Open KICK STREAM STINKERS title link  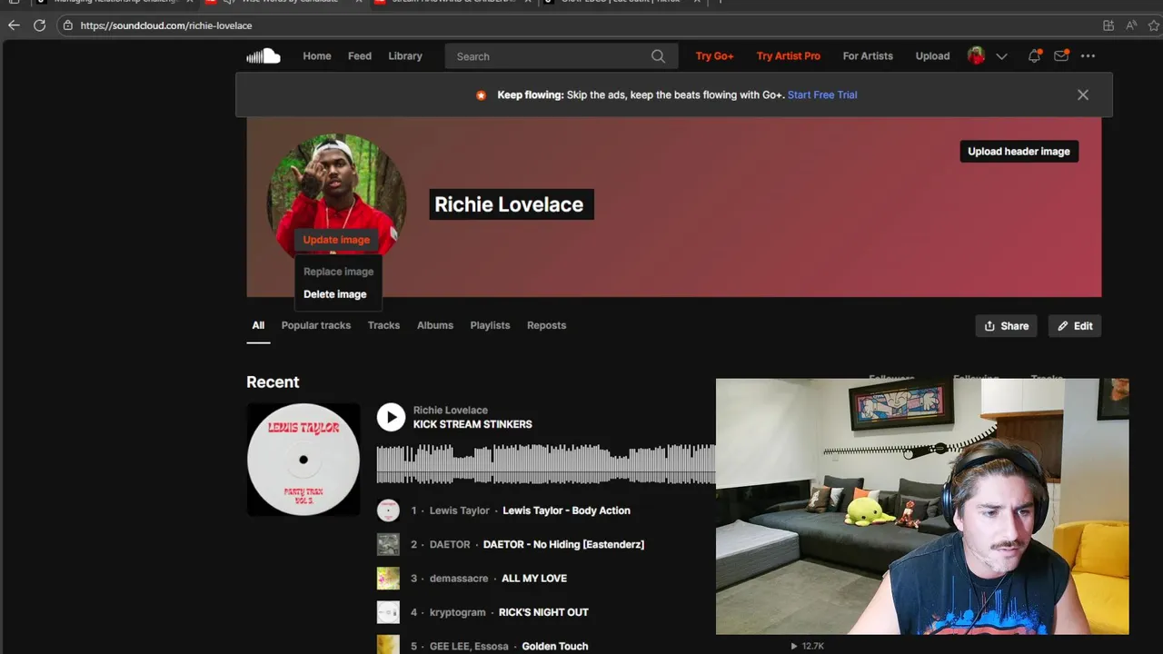pyautogui.click(x=472, y=424)
